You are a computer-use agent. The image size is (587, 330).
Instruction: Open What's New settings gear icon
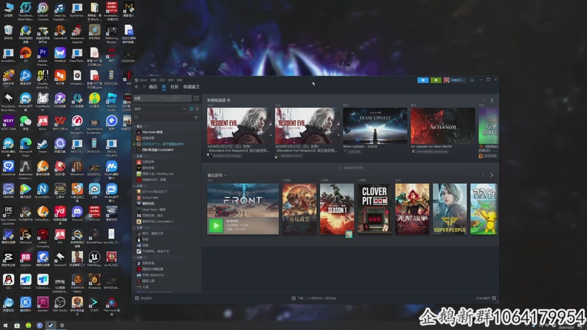pos(229,100)
